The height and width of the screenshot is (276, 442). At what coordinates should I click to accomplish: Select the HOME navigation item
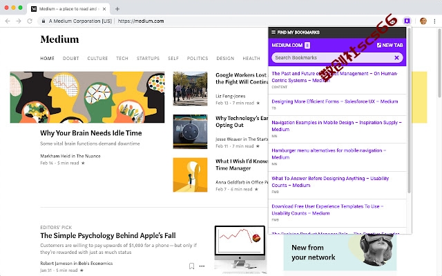coord(47,58)
